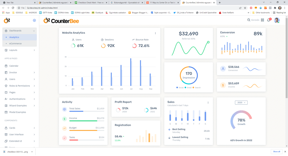Open Sales card three-dot menu
The height and width of the screenshot is (156, 288).
[208, 102]
